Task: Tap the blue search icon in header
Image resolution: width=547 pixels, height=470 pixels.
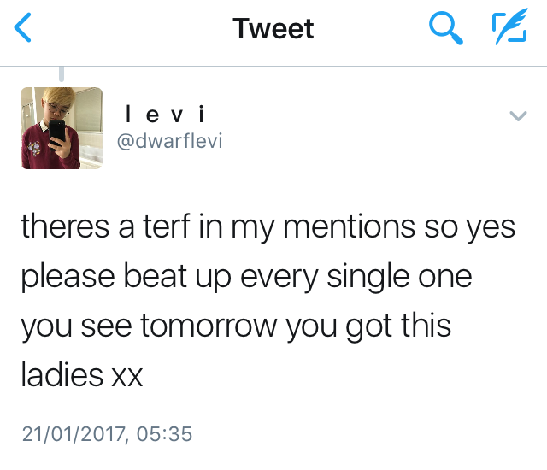Action: 445,30
